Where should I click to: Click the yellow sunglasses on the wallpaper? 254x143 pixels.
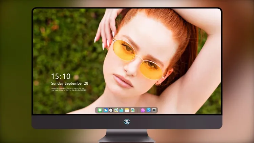[138, 60]
